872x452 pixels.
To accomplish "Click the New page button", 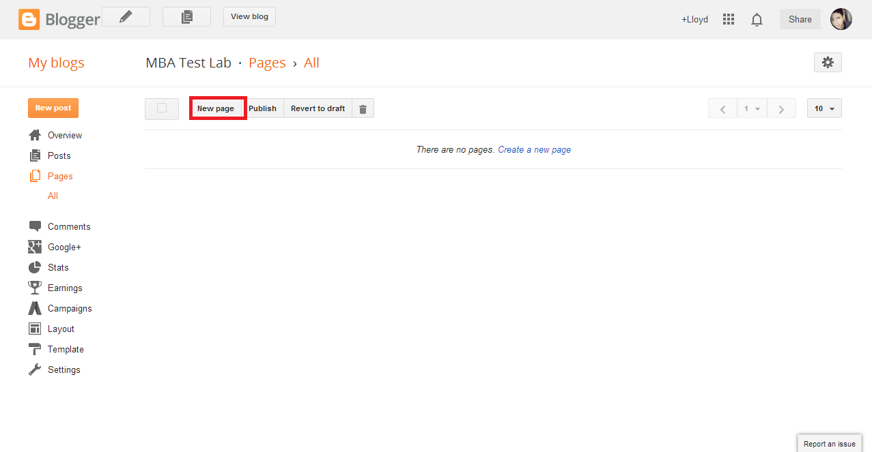I will coord(216,108).
